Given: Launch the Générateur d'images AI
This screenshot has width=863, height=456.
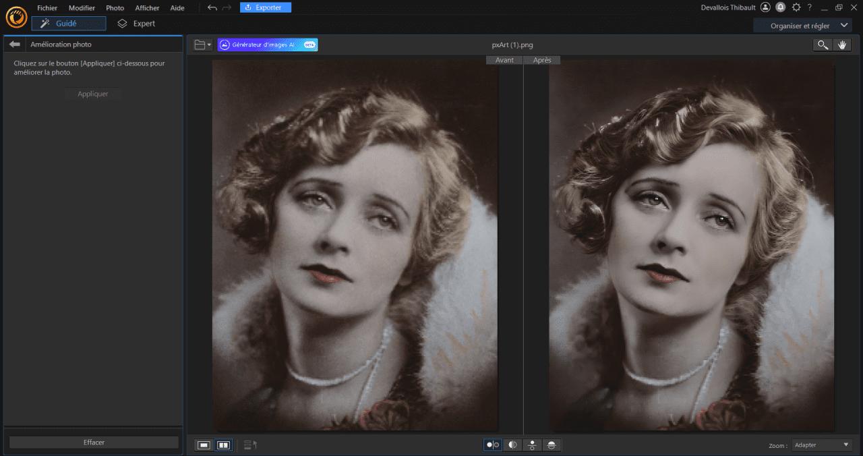Looking at the screenshot, I should point(268,45).
